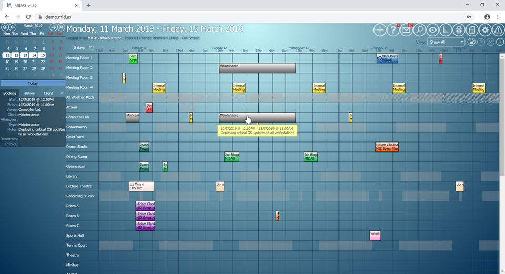The image size is (505, 274).
Task: Select March 29 in mini calendar
Action: tap(43, 68)
